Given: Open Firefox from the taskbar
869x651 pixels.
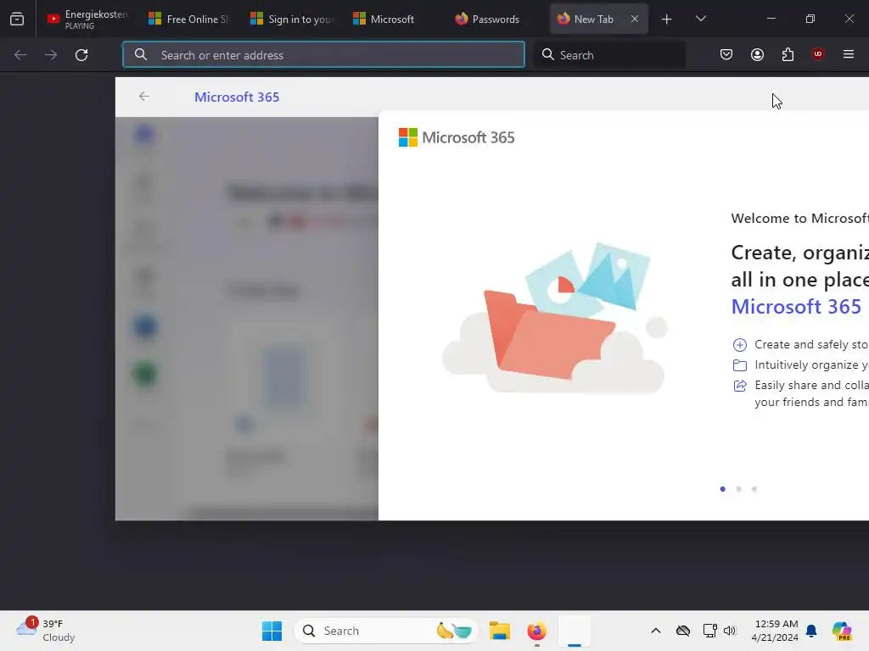Looking at the screenshot, I should click(x=536, y=631).
